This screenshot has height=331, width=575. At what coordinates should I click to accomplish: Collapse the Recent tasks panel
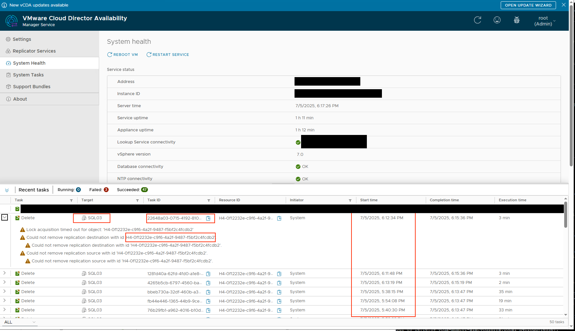[7, 190]
